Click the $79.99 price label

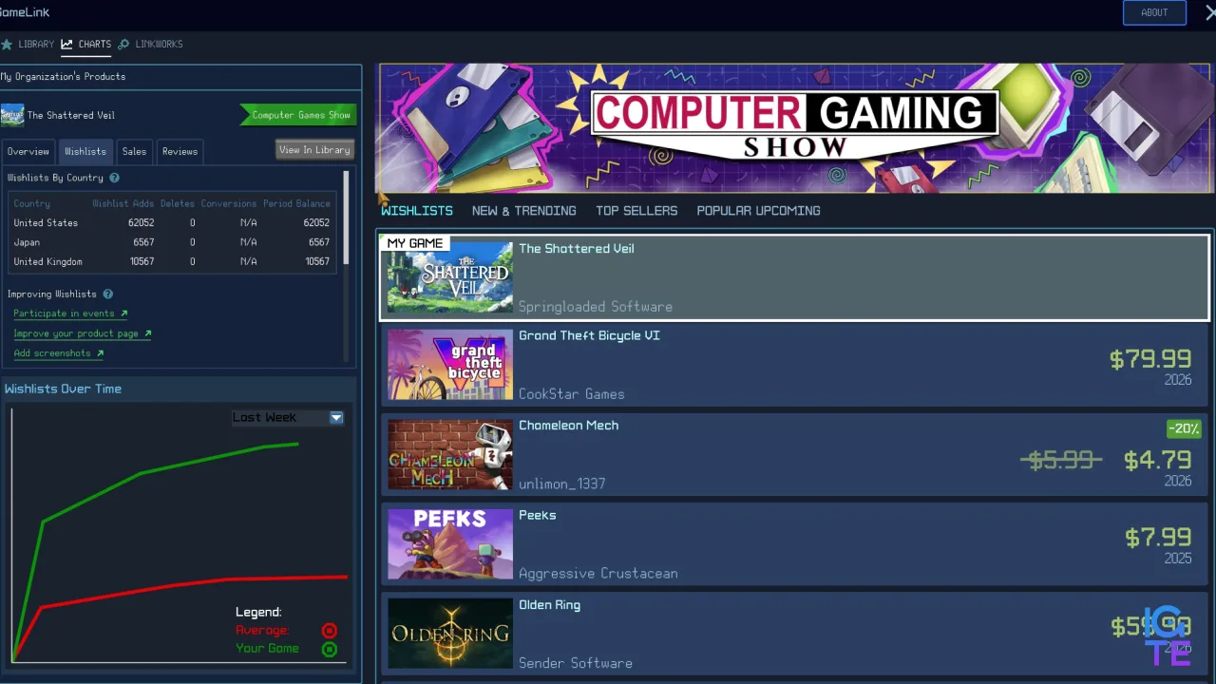point(1150,359)
